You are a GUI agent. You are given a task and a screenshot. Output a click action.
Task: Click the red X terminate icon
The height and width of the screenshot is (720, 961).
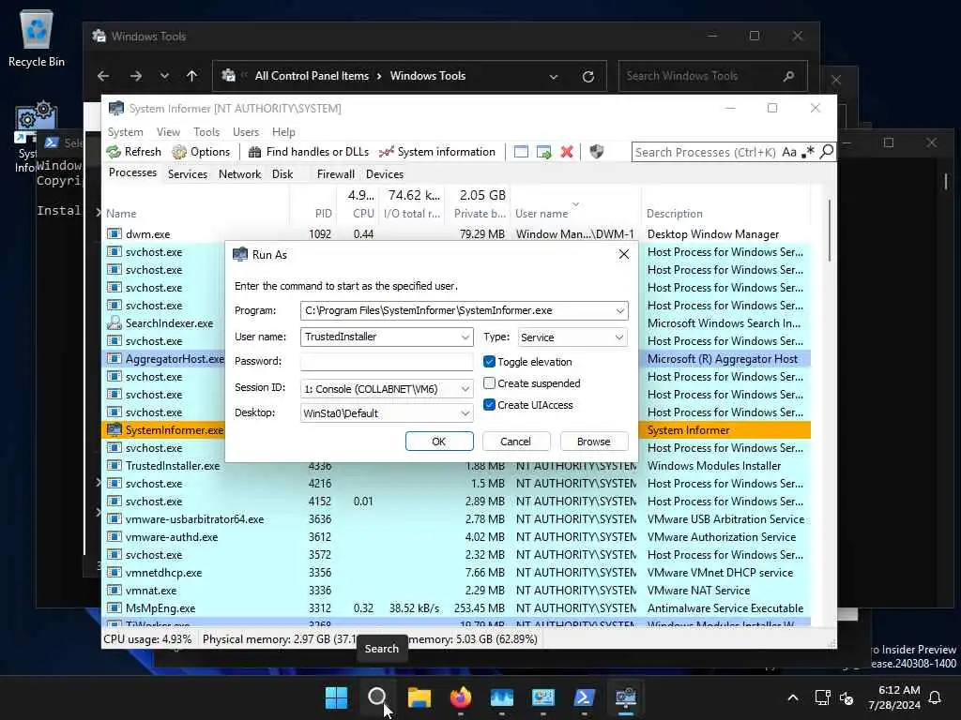567,152
